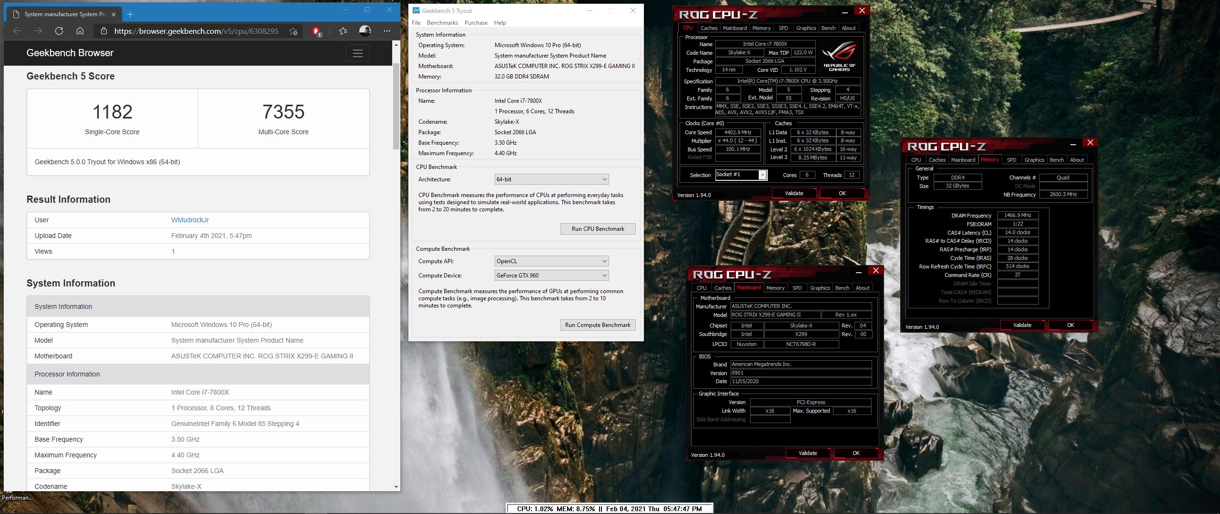The image size is (1220, 514).
Task: Click Validate in the Mainboard CPU-Z window
Action: click(808, 453)
